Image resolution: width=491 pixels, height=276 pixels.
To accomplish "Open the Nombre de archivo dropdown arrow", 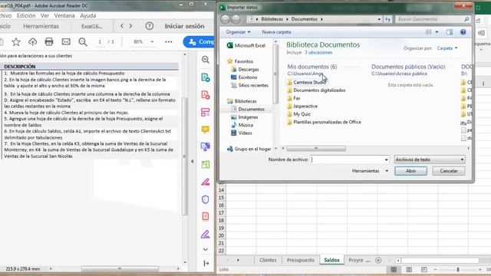I will pyautogui.click(x=386, y=159).
